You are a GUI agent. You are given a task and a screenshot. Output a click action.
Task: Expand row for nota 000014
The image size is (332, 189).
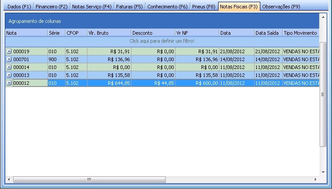(9, 67)
